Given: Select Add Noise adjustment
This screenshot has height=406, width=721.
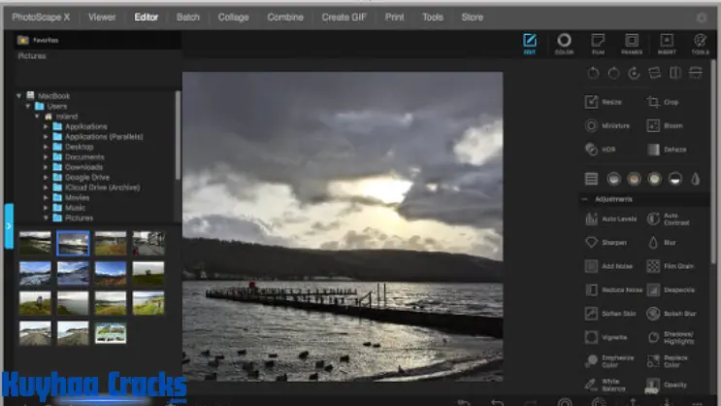Looking at the screenshot, I should [608, 266].
